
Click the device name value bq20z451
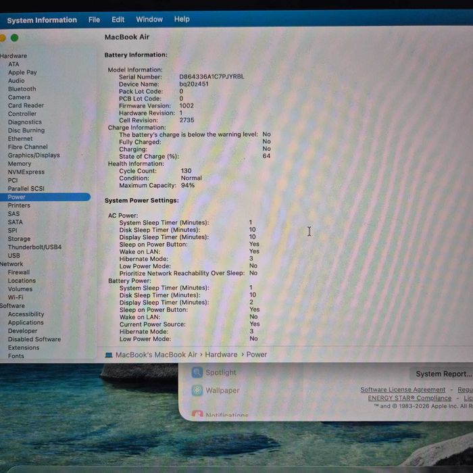pos(194,84)
